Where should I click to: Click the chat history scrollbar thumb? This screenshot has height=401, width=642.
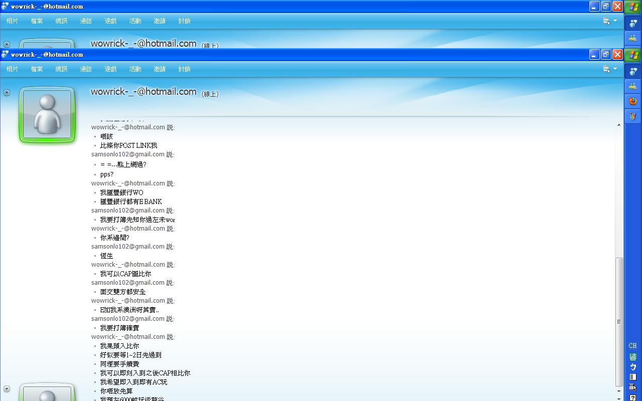[x=619, y=321]
